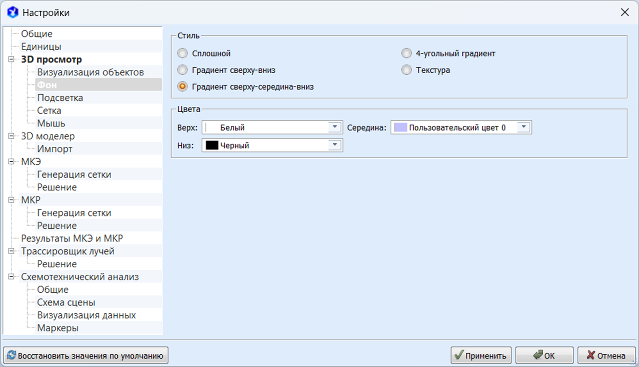Go to the Сетка settings page

point(49,111)
